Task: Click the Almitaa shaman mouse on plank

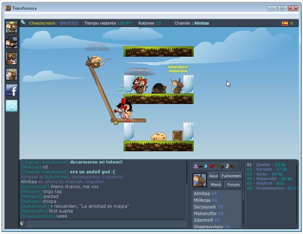Action: click(124, 109)
